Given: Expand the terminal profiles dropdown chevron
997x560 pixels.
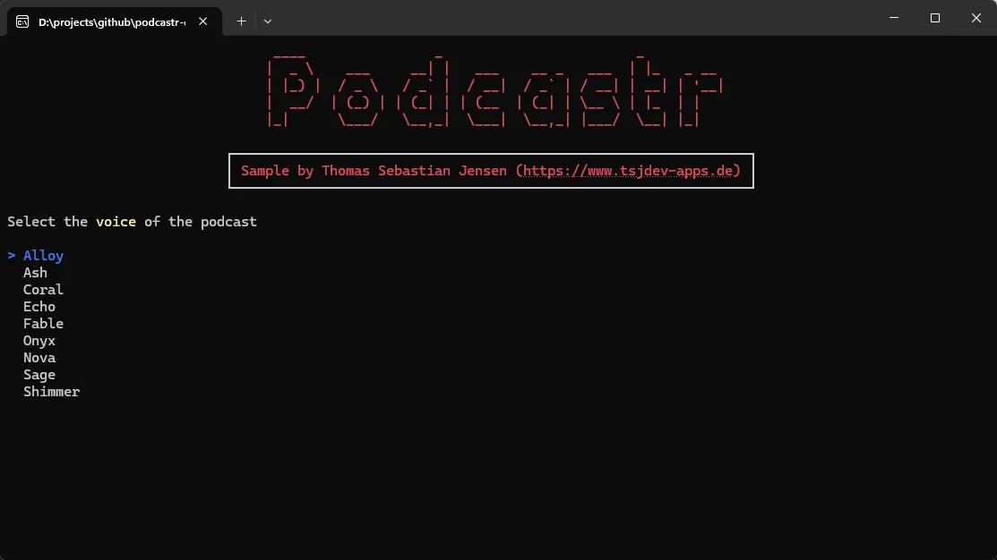Looking at the screenshot, I should [268, 21].
